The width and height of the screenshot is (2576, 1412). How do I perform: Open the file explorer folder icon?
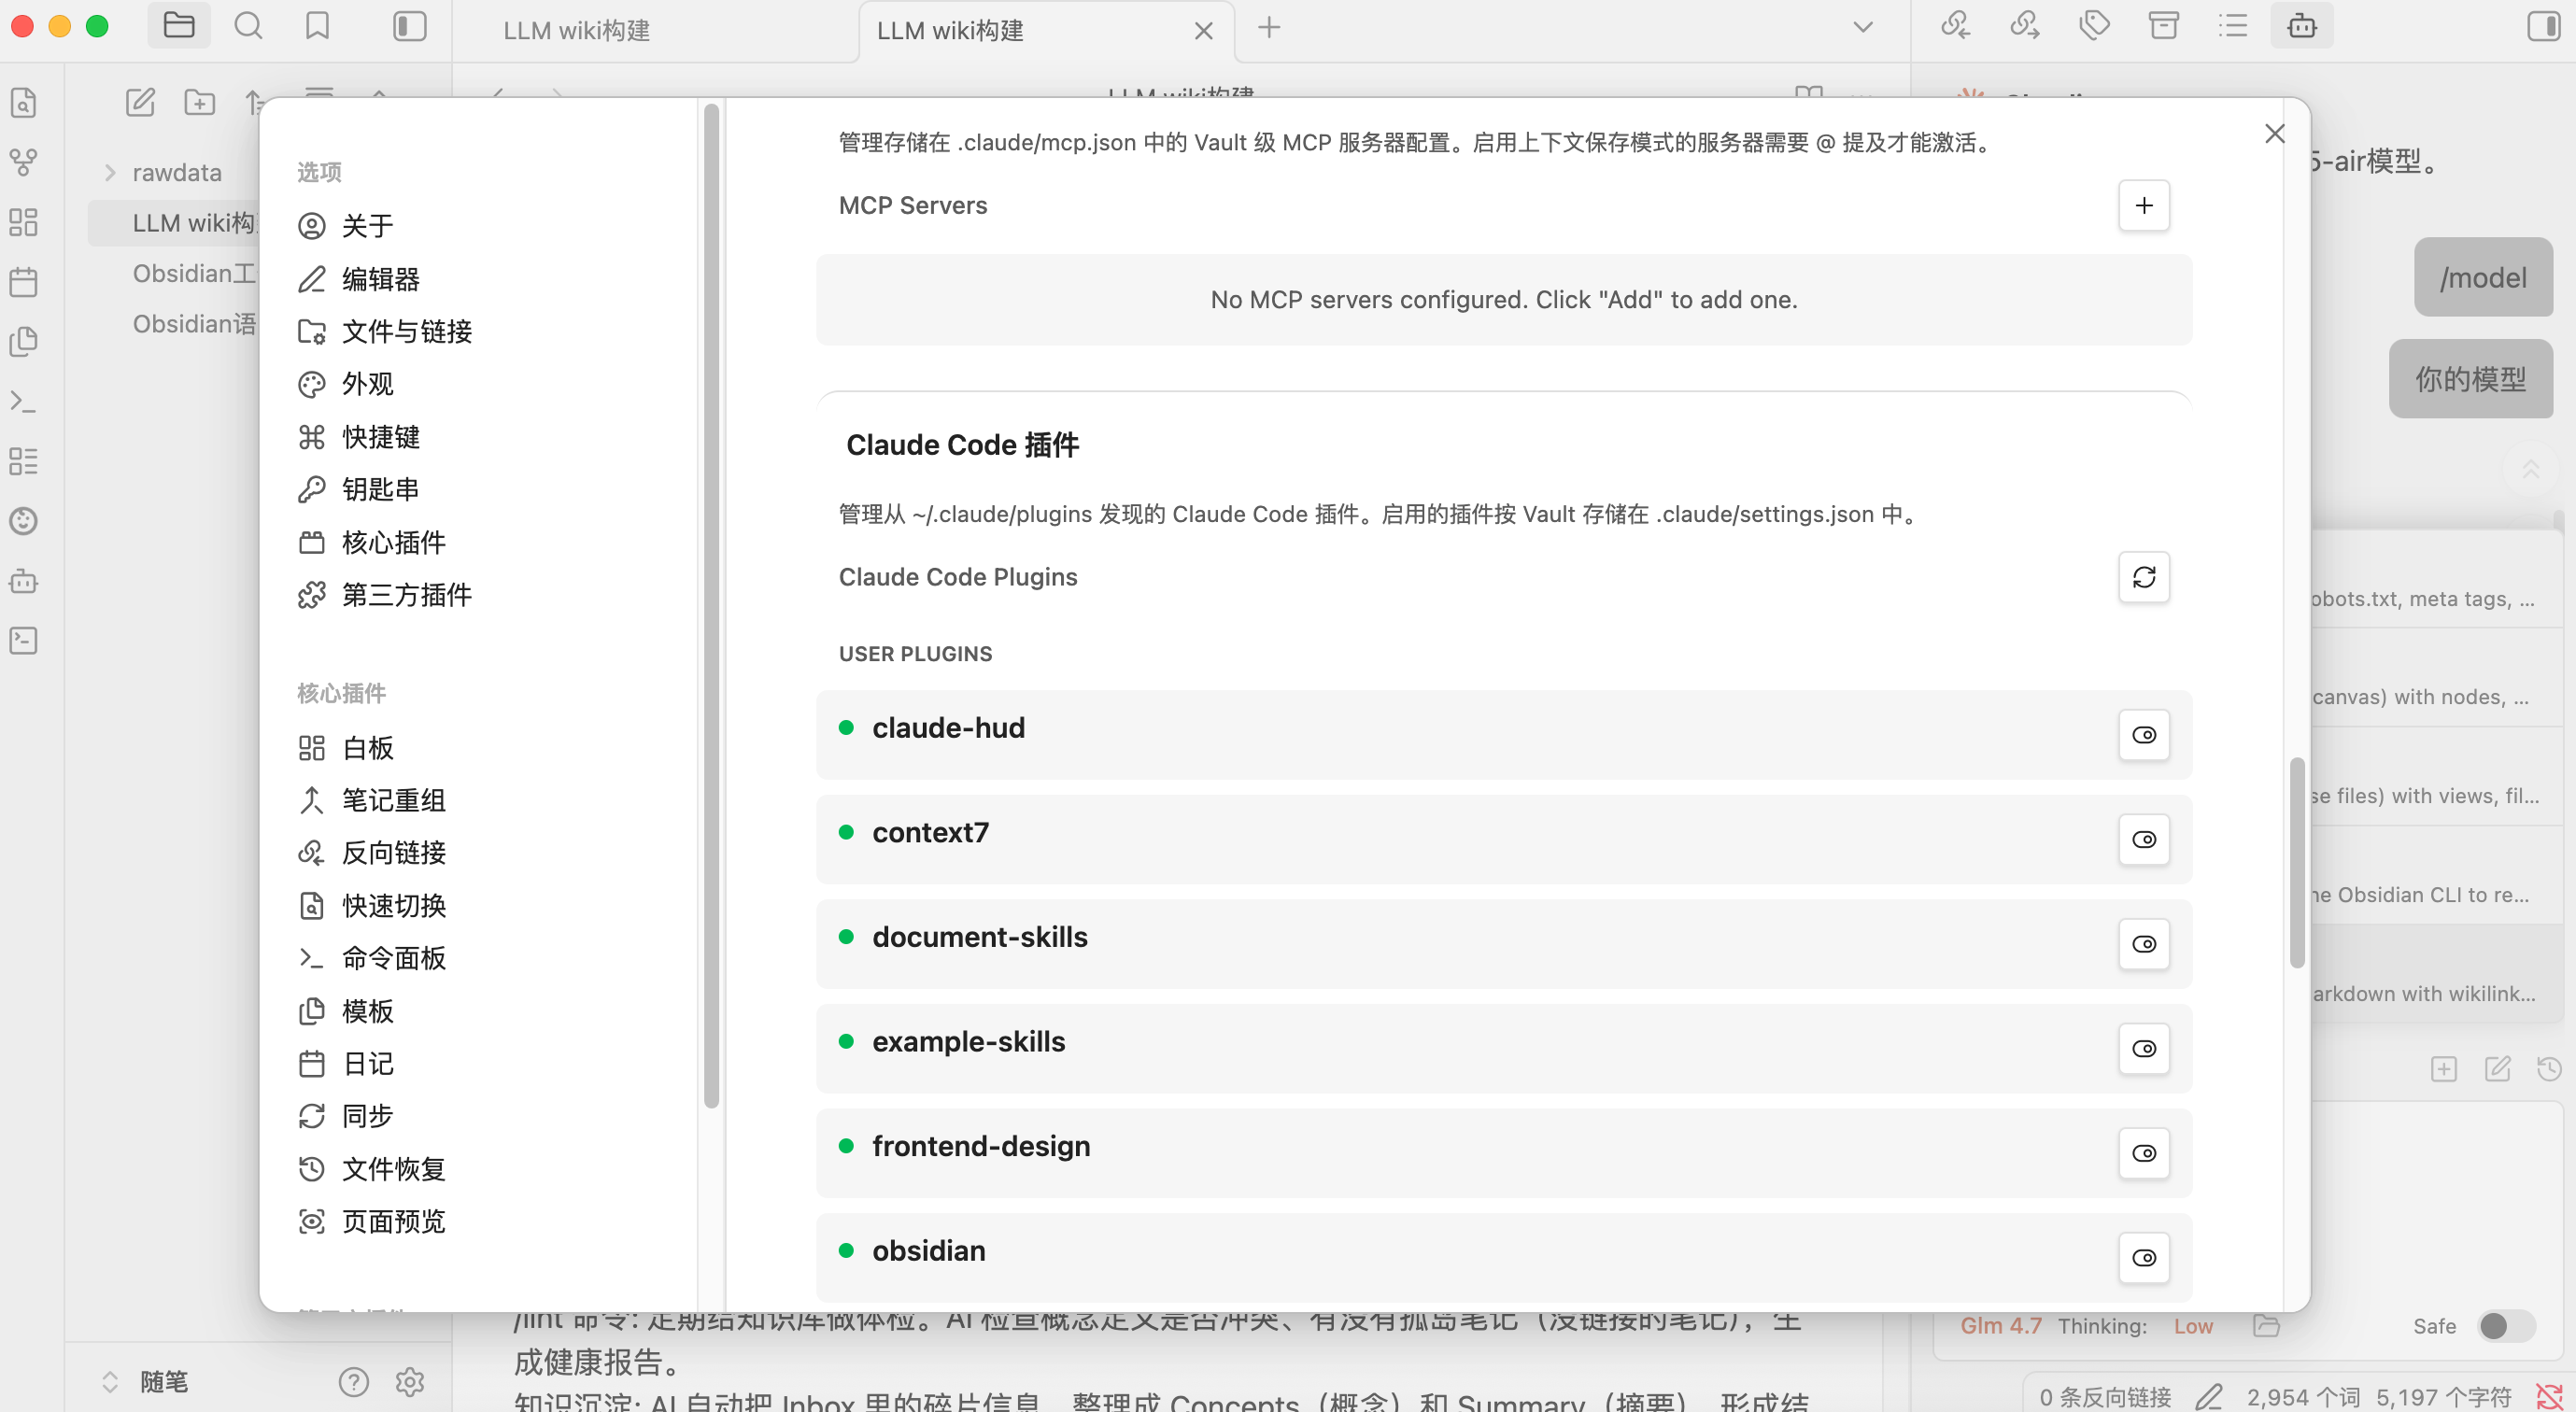pyautogui.click(x=179, y=26)
